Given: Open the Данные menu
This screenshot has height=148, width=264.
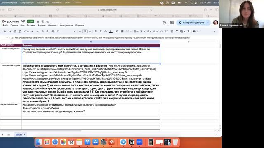Looking at the screenshot, I should (x=52, y=25).
